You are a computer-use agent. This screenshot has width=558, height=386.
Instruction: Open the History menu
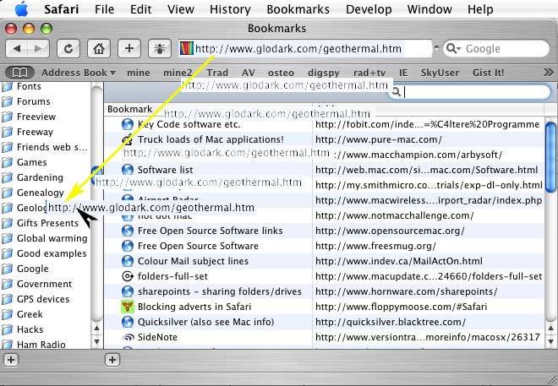tap(230, 9)
